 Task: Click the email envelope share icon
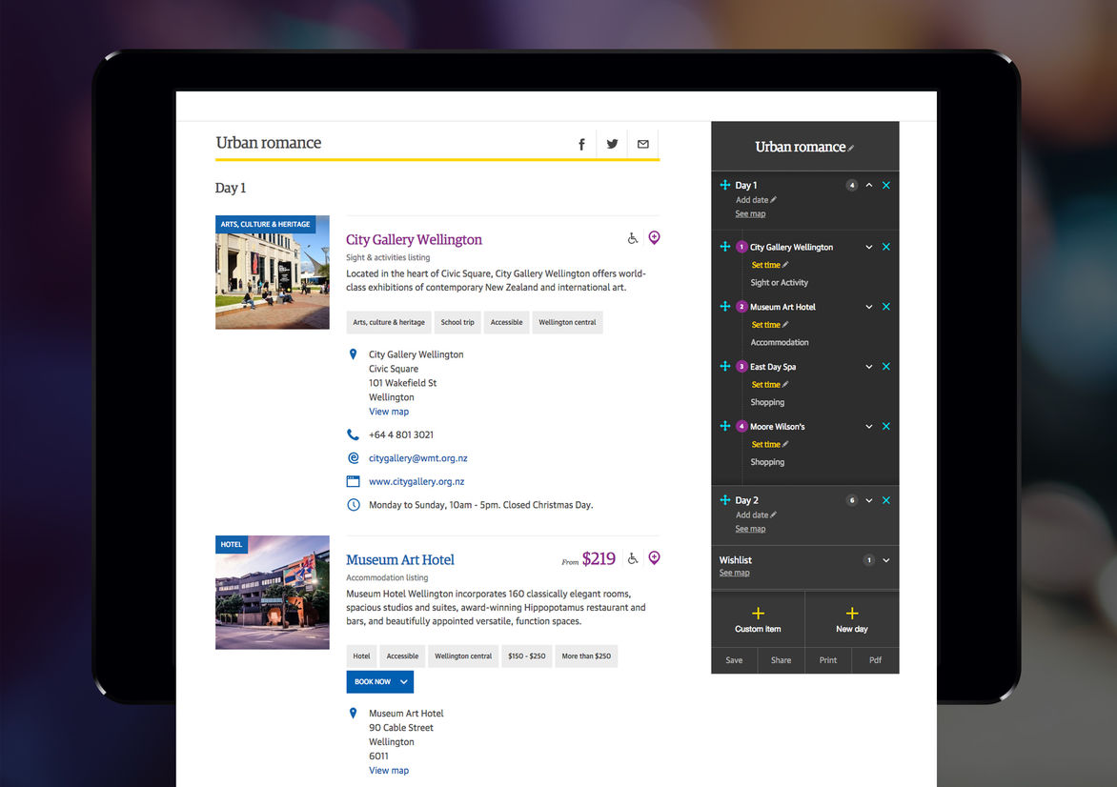pos(643,144)
